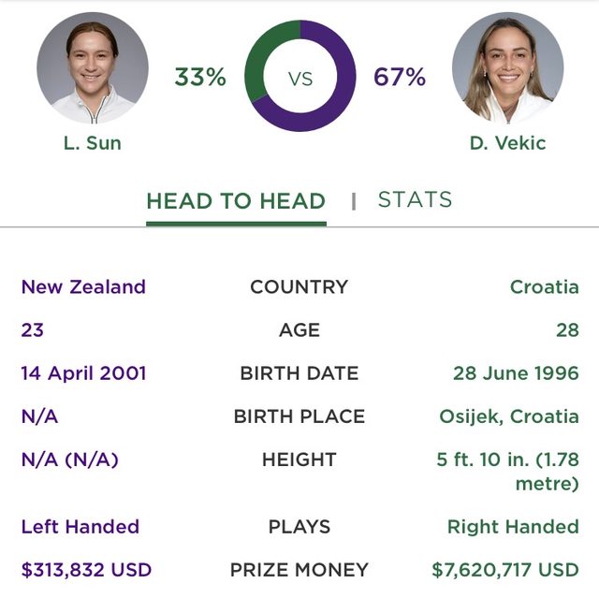Click Vekic's $7,620,717 USD prize money
The image size is (599, 598).
click(x=505, y=569)
